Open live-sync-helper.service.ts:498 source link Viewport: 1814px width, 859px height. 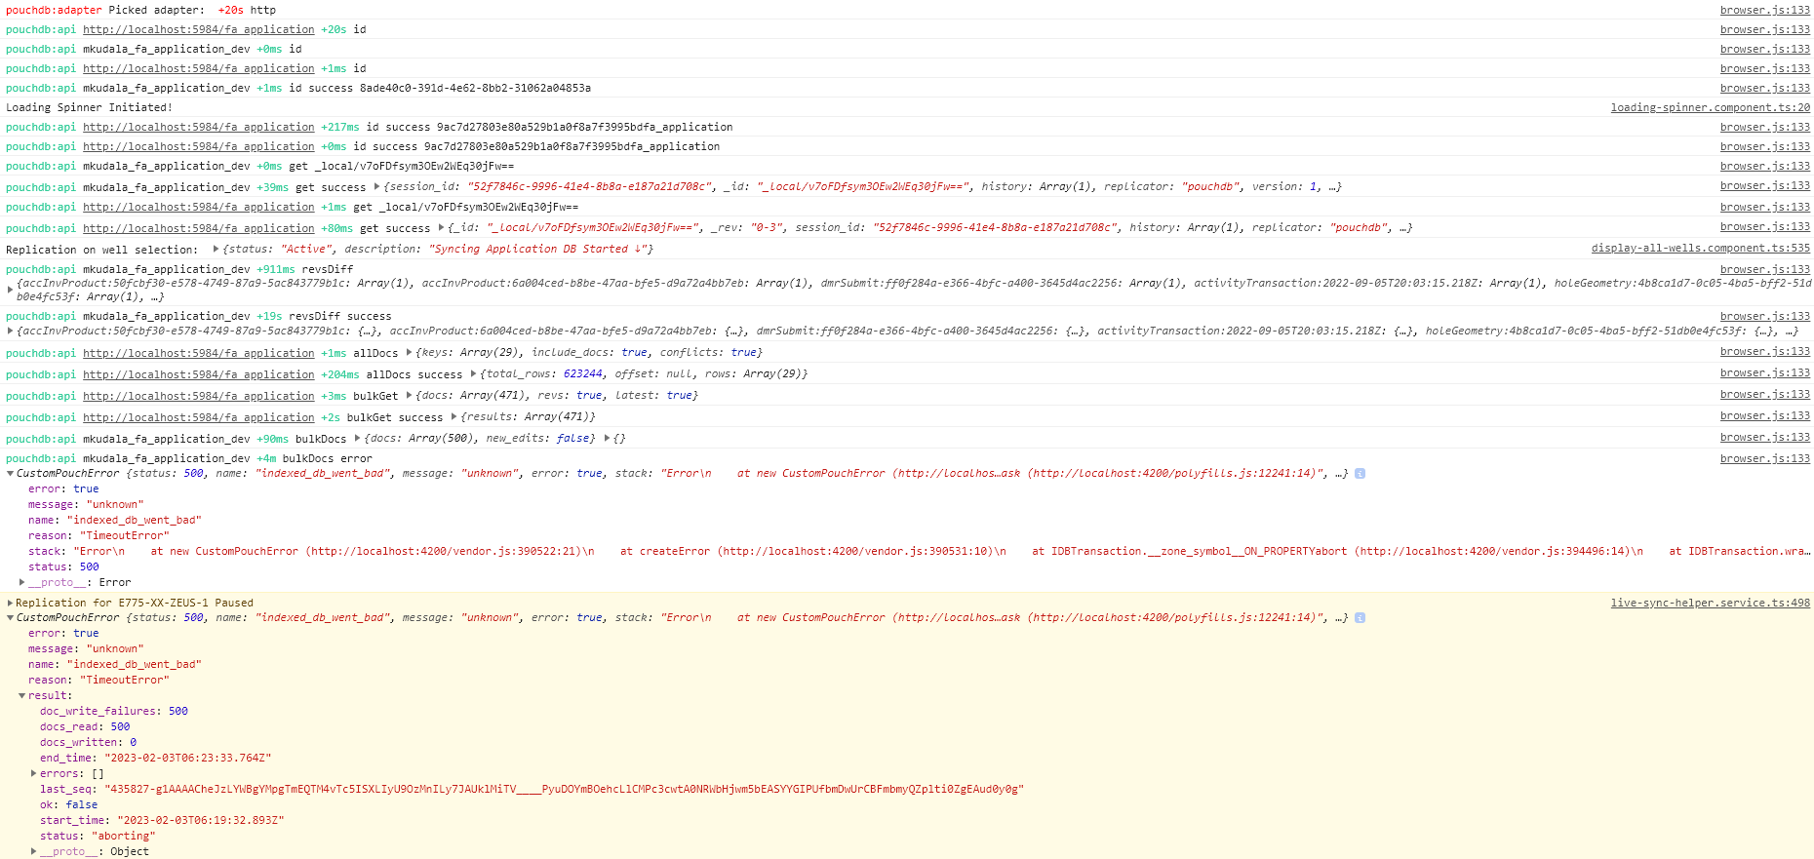1710,603
